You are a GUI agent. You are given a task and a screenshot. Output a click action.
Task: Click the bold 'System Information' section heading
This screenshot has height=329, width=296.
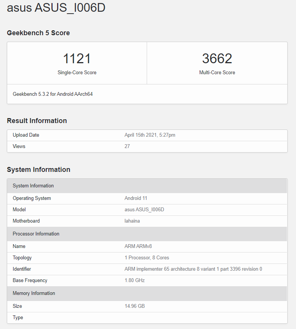pyautogui.click(x=39, y=170)
